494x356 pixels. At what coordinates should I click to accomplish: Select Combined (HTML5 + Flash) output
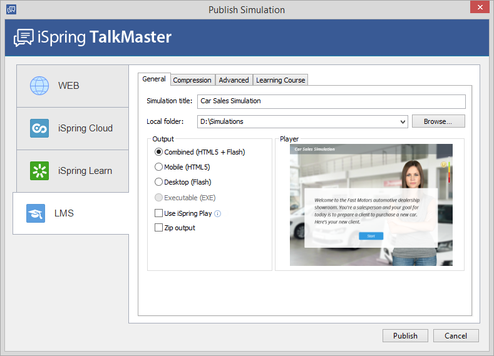(158, 152)
